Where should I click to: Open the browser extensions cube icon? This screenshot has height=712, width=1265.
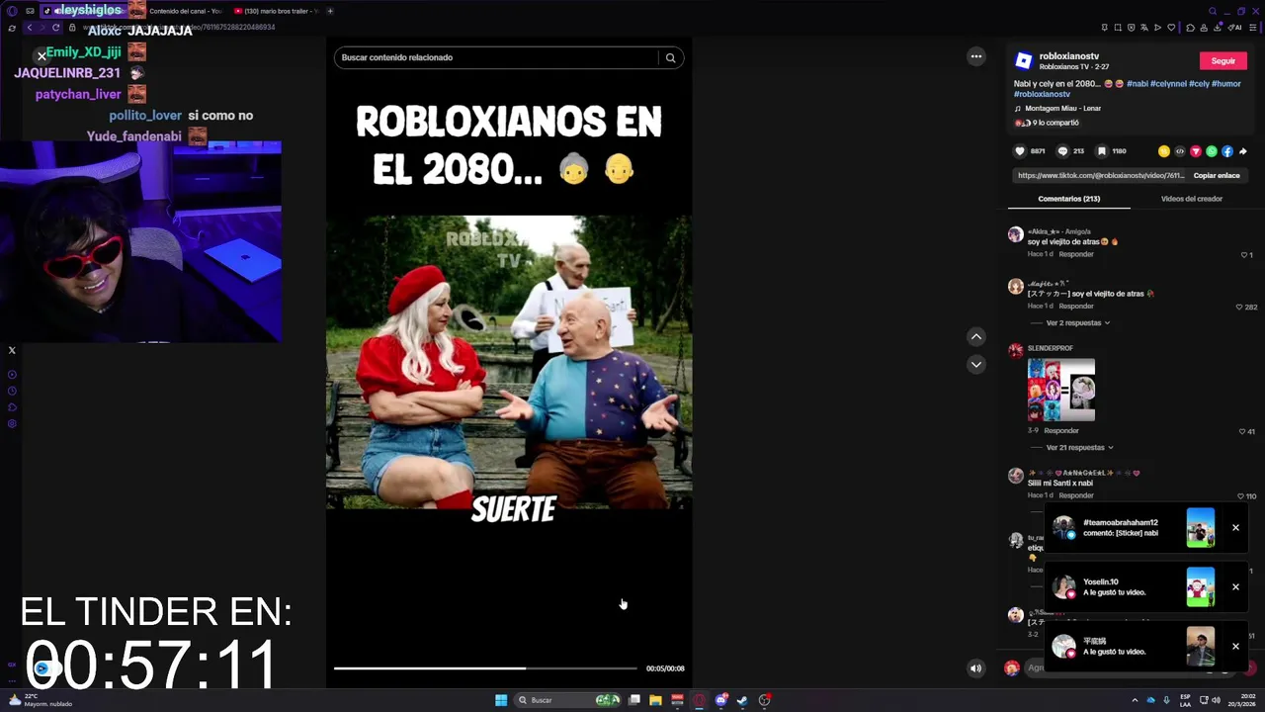point(1190,28)
